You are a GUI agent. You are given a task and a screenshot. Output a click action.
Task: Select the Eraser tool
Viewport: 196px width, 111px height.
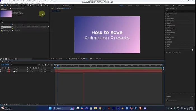click(x=41, y=6)
